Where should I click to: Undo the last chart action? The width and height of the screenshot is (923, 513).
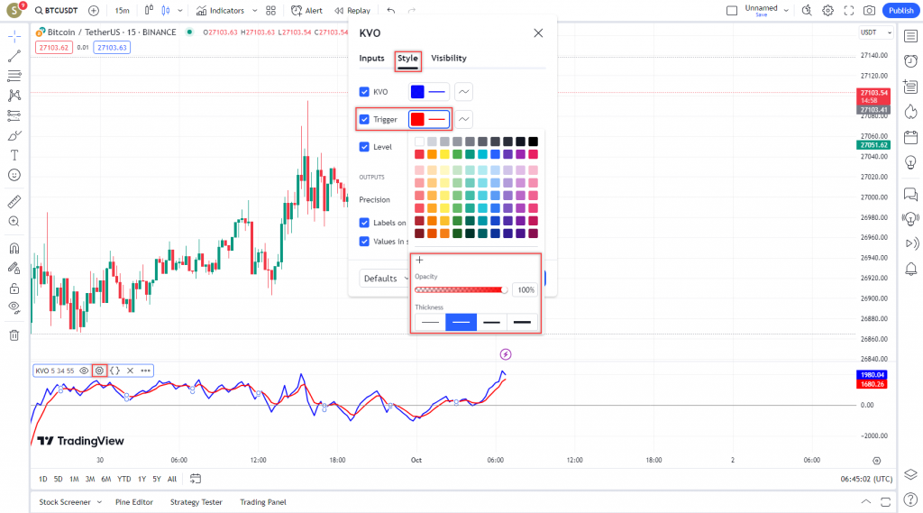tap(391, 11)
